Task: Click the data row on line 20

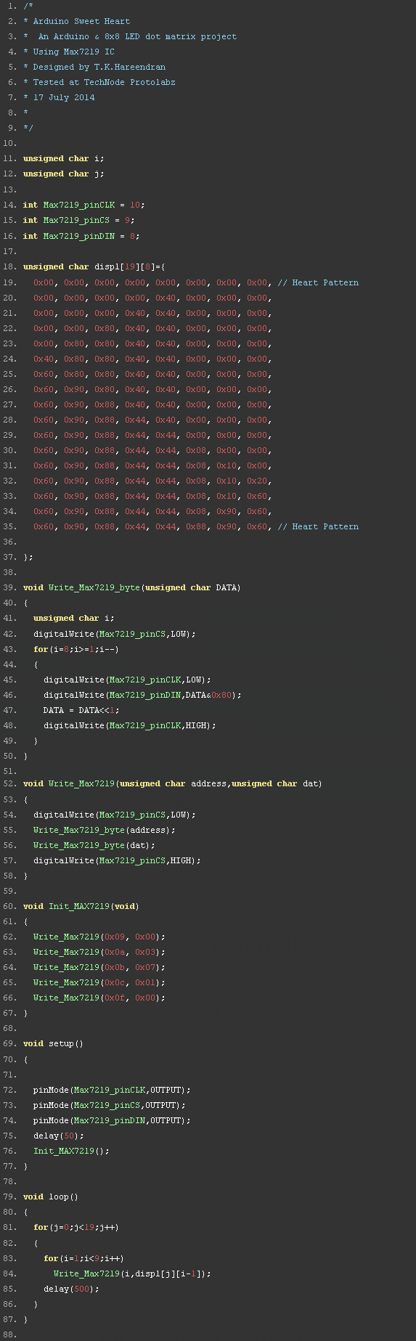Action: 152,298
